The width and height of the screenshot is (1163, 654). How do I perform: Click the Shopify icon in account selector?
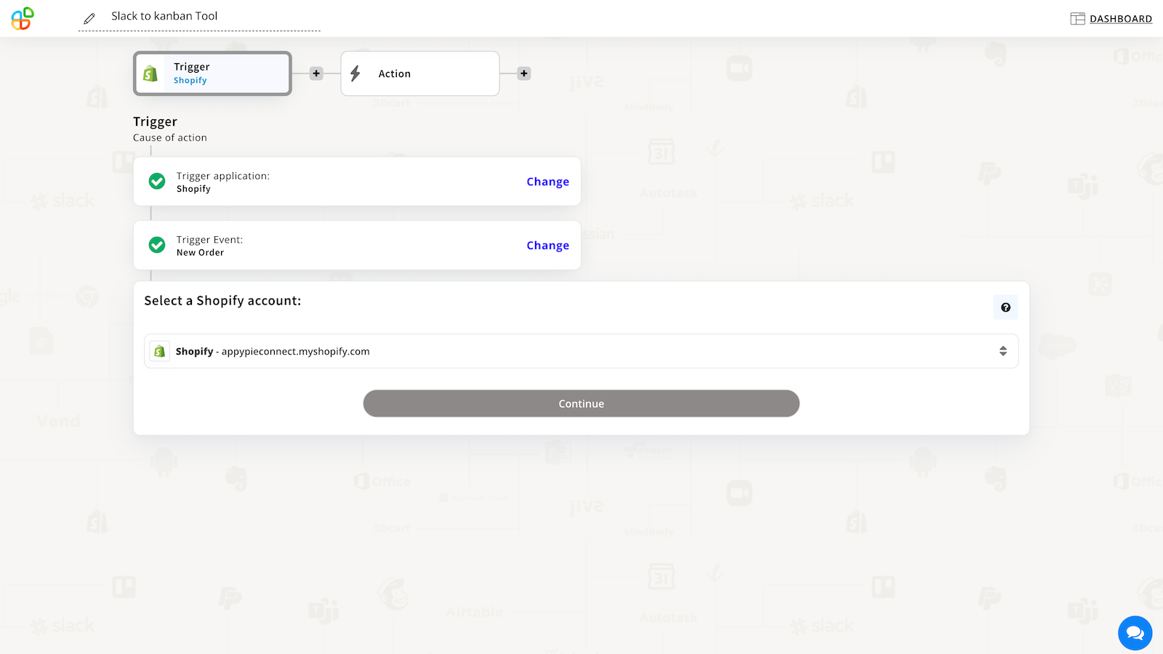[160, 351]
